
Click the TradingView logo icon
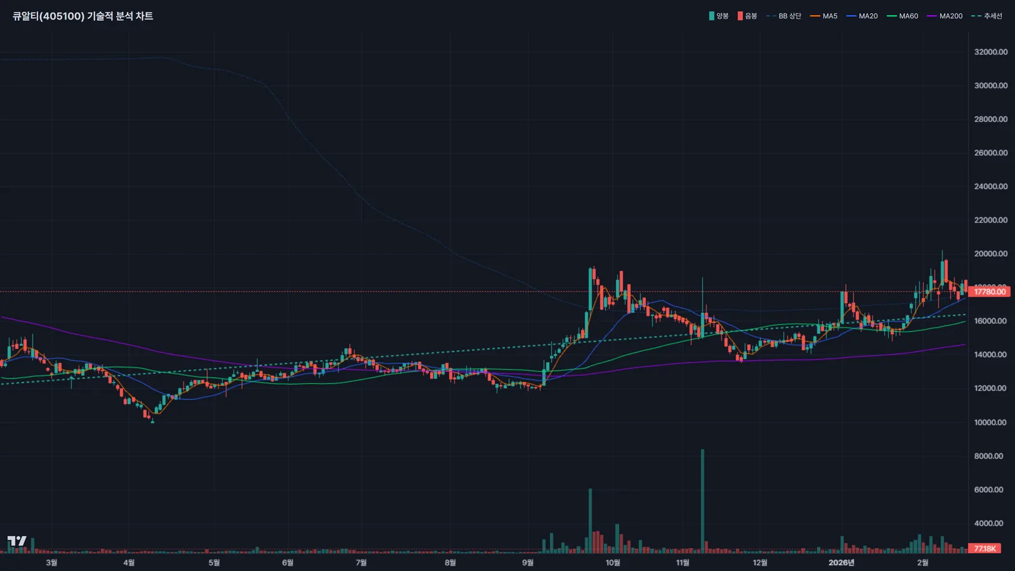coord(17,541)
